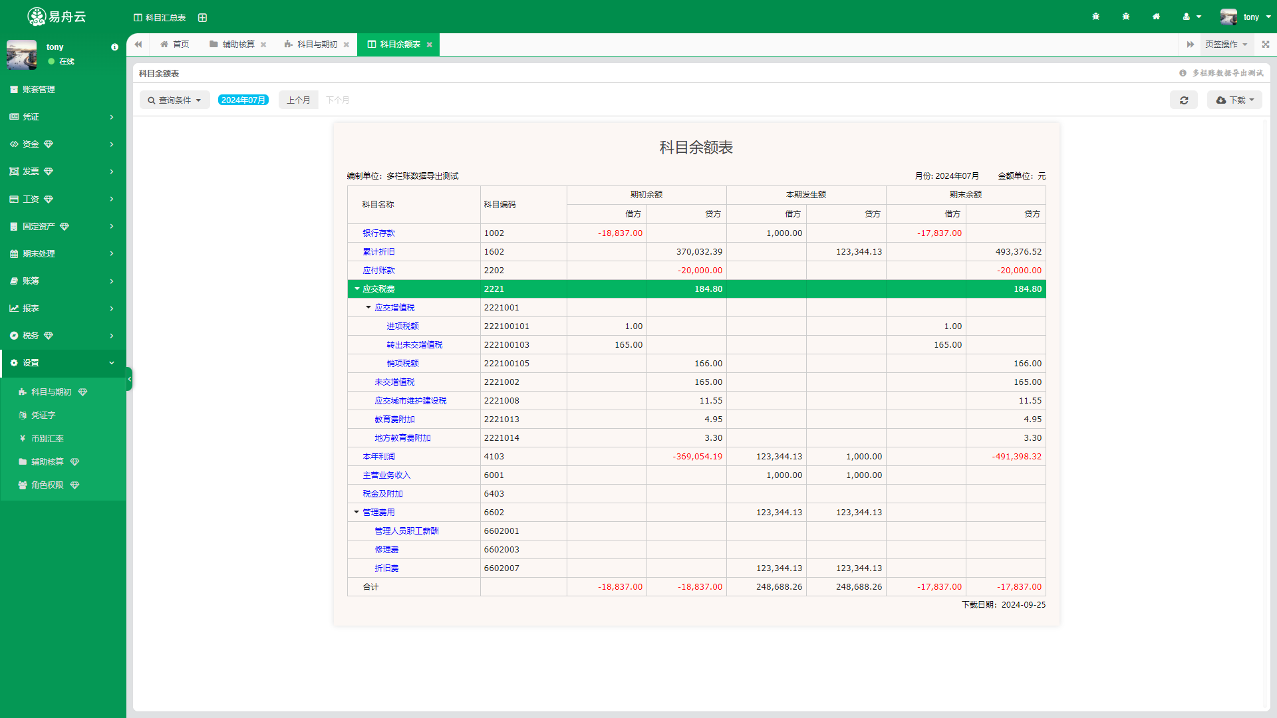Screen dimensions: 1277x718
Task: Close the 辅助核算 tab
Action: [x=263, y=45]
